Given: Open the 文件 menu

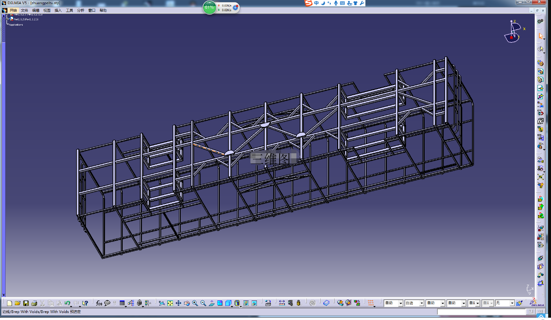Looking at the screenshot, I should tap(24, 11).
